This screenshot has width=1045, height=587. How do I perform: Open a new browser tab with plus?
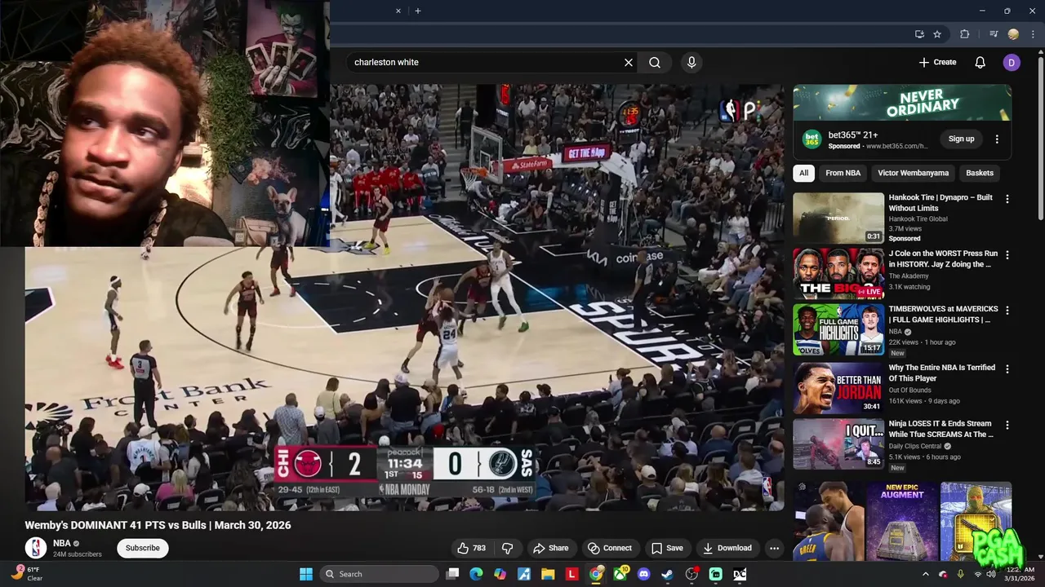pyautogui.click(x=418, y=11)
